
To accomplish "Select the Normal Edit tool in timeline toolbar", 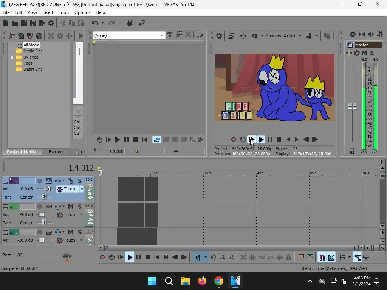I will tap(198, 258).
